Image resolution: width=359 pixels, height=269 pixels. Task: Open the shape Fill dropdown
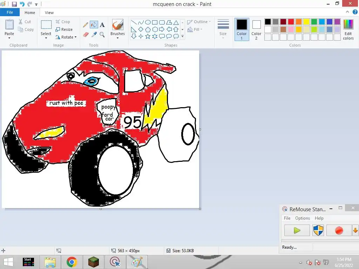pos(195,29)
